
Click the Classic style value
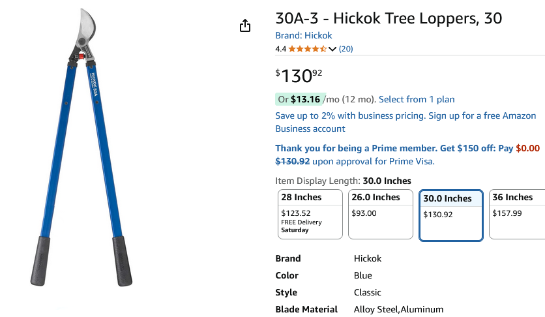tap(368, 292)
